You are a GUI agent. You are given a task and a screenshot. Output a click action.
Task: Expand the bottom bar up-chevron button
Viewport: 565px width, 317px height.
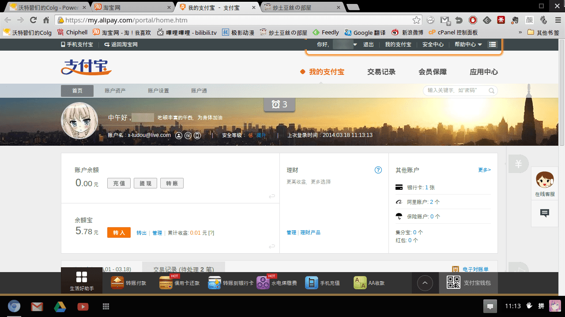pyautogui.click(x=425, y=283)
